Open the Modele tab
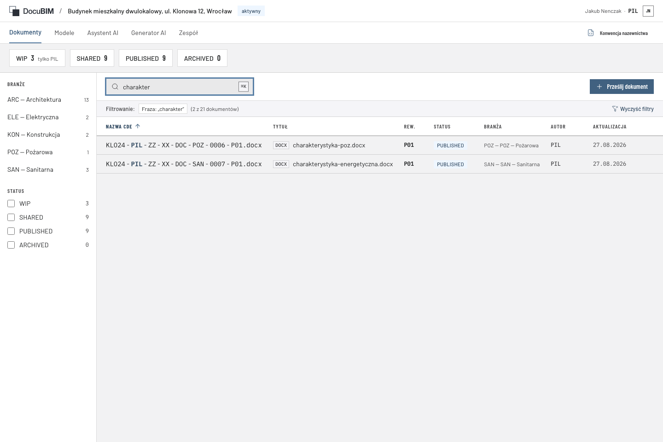Screen dimensions: 663x442 [x=64, y=33]
